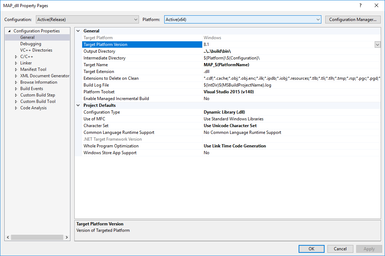385x256 pixels.
Task: Expand the Linker settings node
Action: tap(16, 63)
